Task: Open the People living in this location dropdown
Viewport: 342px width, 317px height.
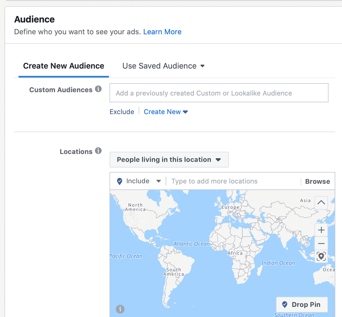Action: pyautogui.click(x=169, y=159)
